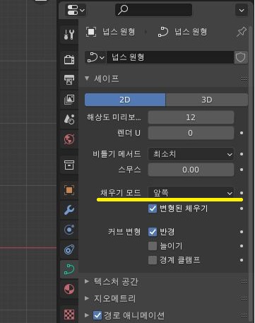Open the options dropdown at top right
The width and height of the screenshot is (255, 323).
[x=242, y=10]
